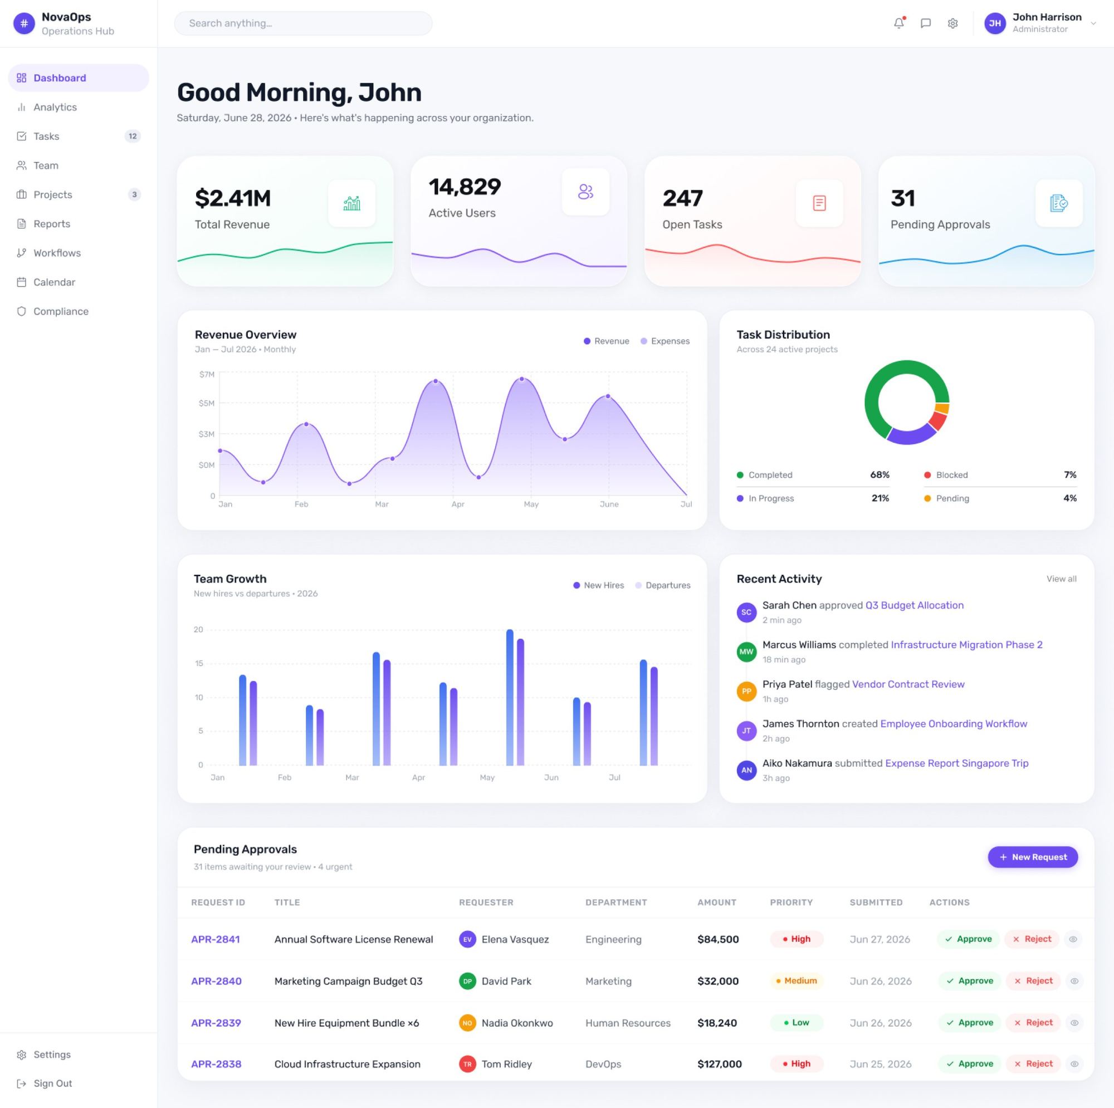Open Projects in the sidebar
This screenshot has height=1108, width=1114.
click(79, 194)
